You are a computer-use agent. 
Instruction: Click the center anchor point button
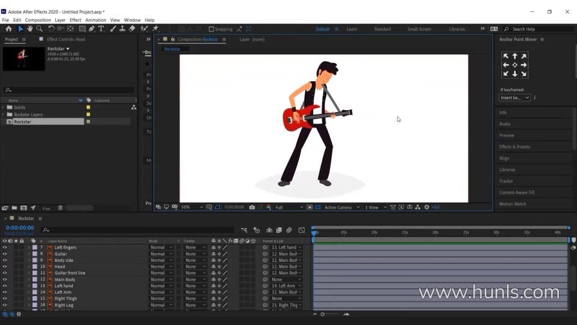click(514, 65)
